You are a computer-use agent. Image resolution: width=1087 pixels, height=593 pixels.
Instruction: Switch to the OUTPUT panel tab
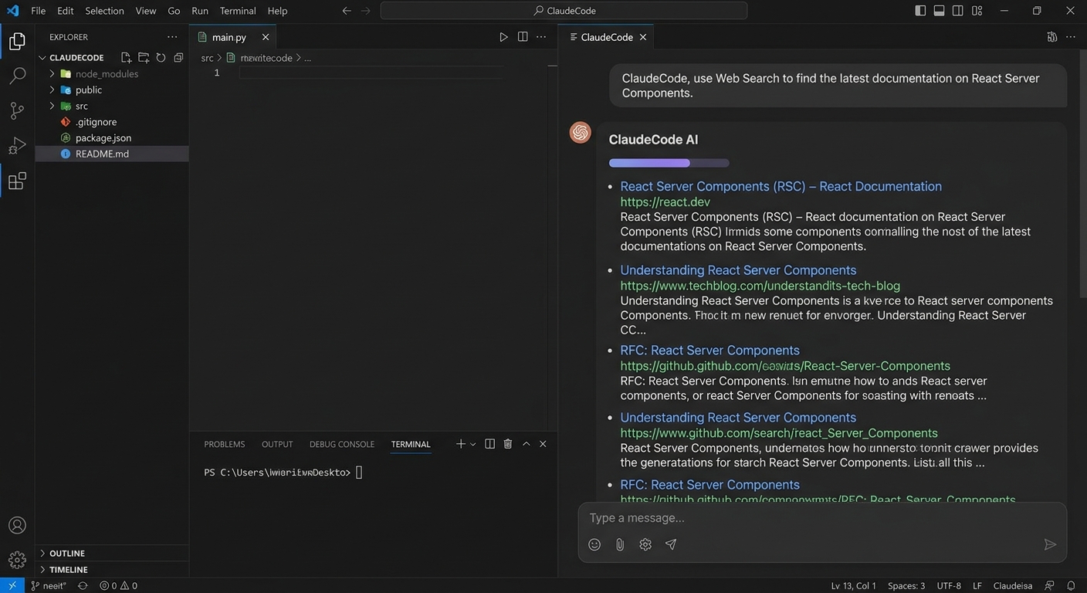(x=277, y=444)
